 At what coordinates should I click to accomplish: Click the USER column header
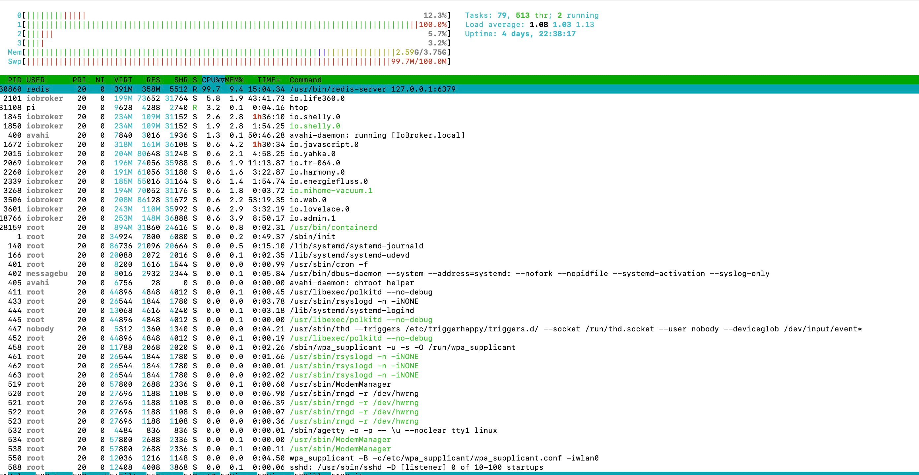35,80
